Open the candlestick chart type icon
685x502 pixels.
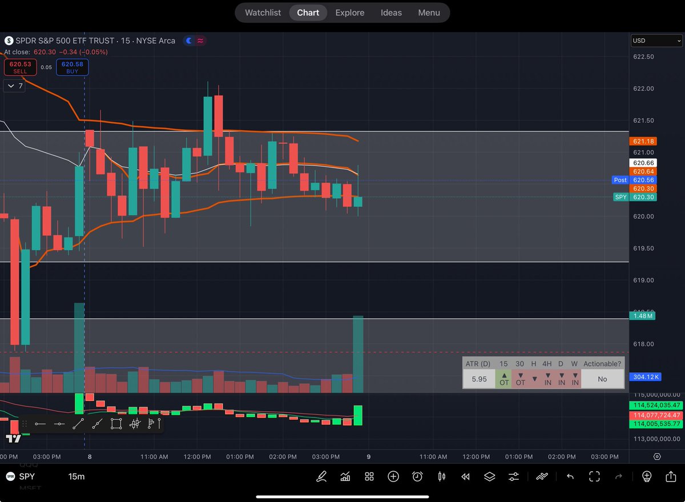coord(441,476)
